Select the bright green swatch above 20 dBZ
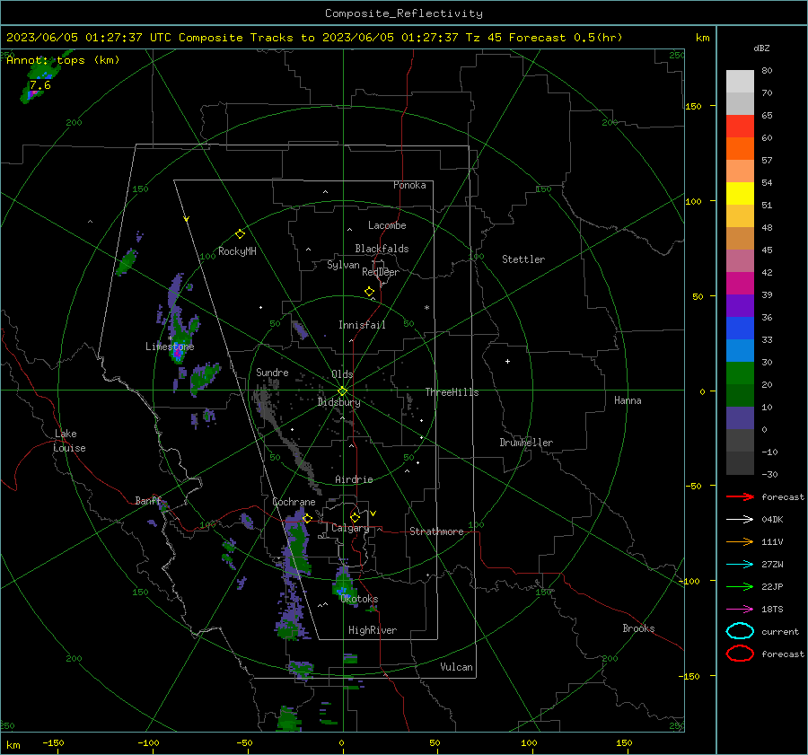 pyautogui.click(x=740, y=373)
